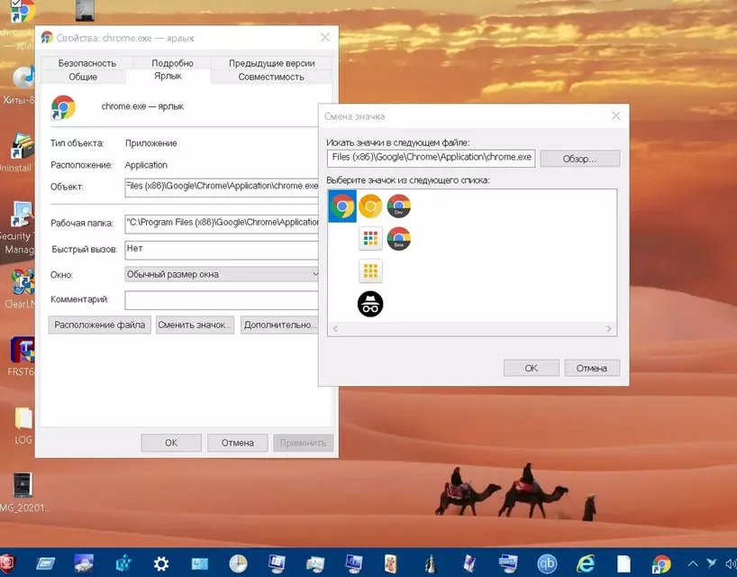Open the red shield icon on taskbar

[6, 563]
